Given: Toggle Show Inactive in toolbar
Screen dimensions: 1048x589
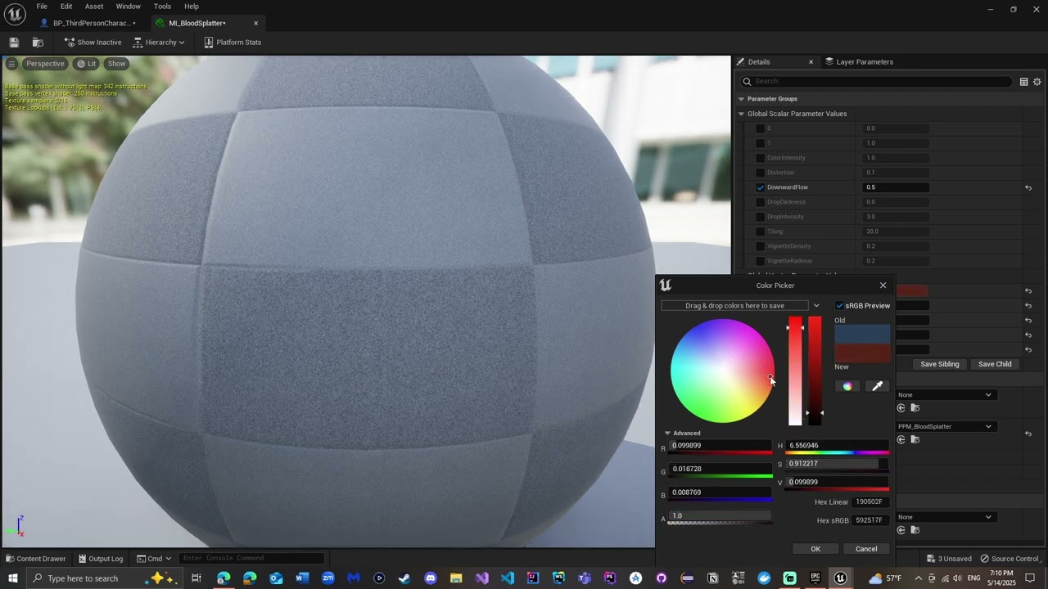Looking at the screenshot, I should (93, 43).
